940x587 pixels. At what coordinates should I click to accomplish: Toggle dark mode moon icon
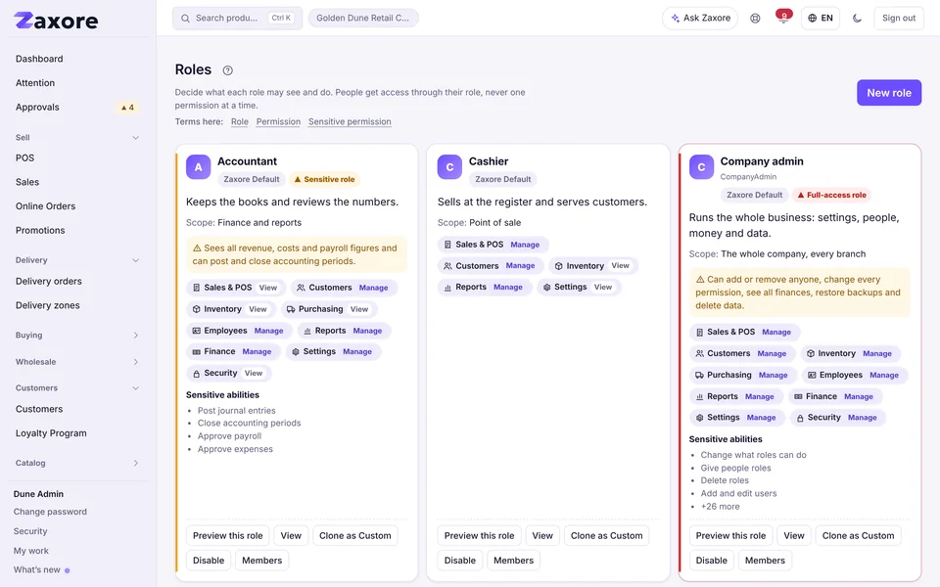(x=858, y=18)
